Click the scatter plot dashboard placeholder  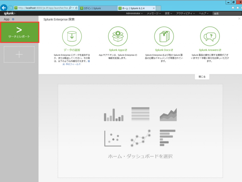(x=113, y=138)
